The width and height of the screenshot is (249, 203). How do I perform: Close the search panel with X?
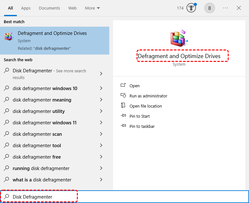tap(239, 8)
